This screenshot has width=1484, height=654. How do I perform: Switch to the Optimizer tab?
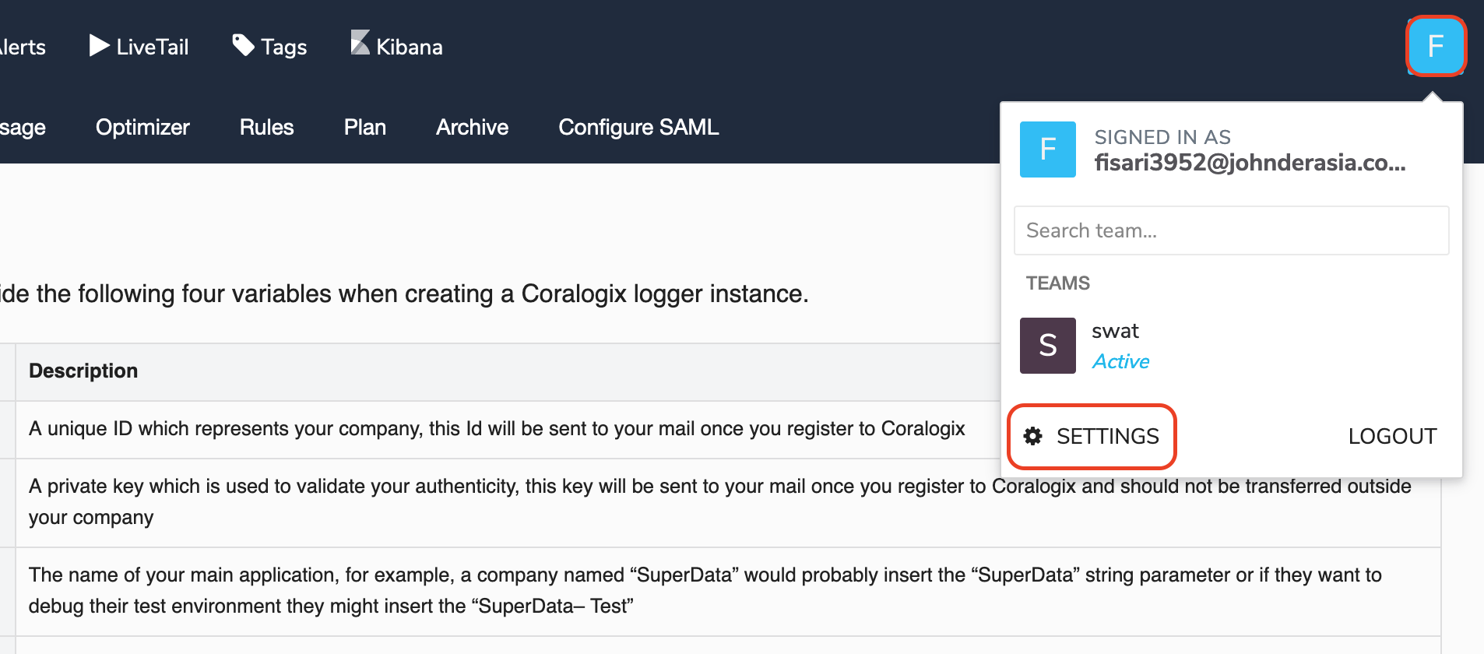[142, 127]
